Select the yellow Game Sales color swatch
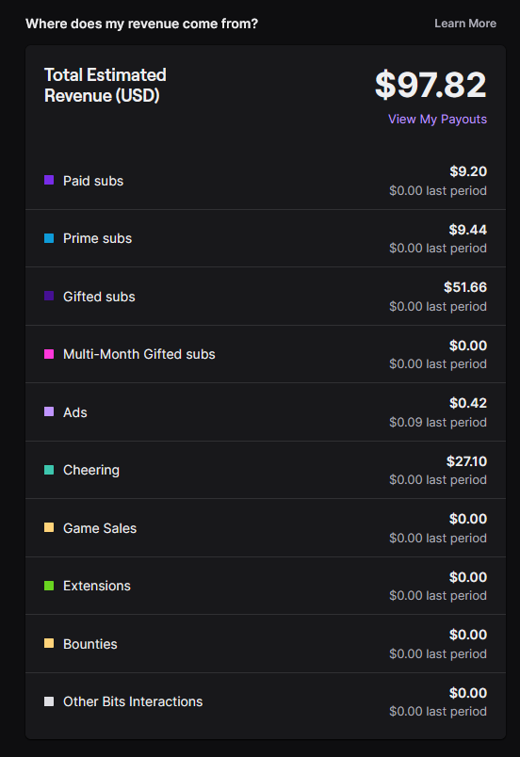 [x=49, y=527]
